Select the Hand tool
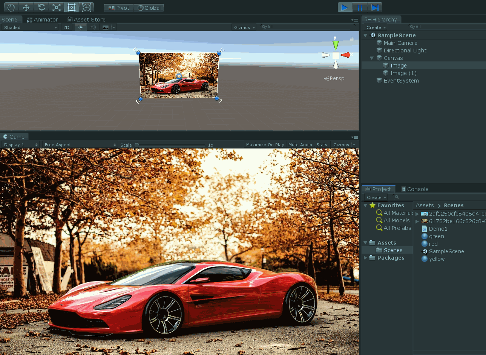Screen dimensions: 486x355 [x=11, y=8]
